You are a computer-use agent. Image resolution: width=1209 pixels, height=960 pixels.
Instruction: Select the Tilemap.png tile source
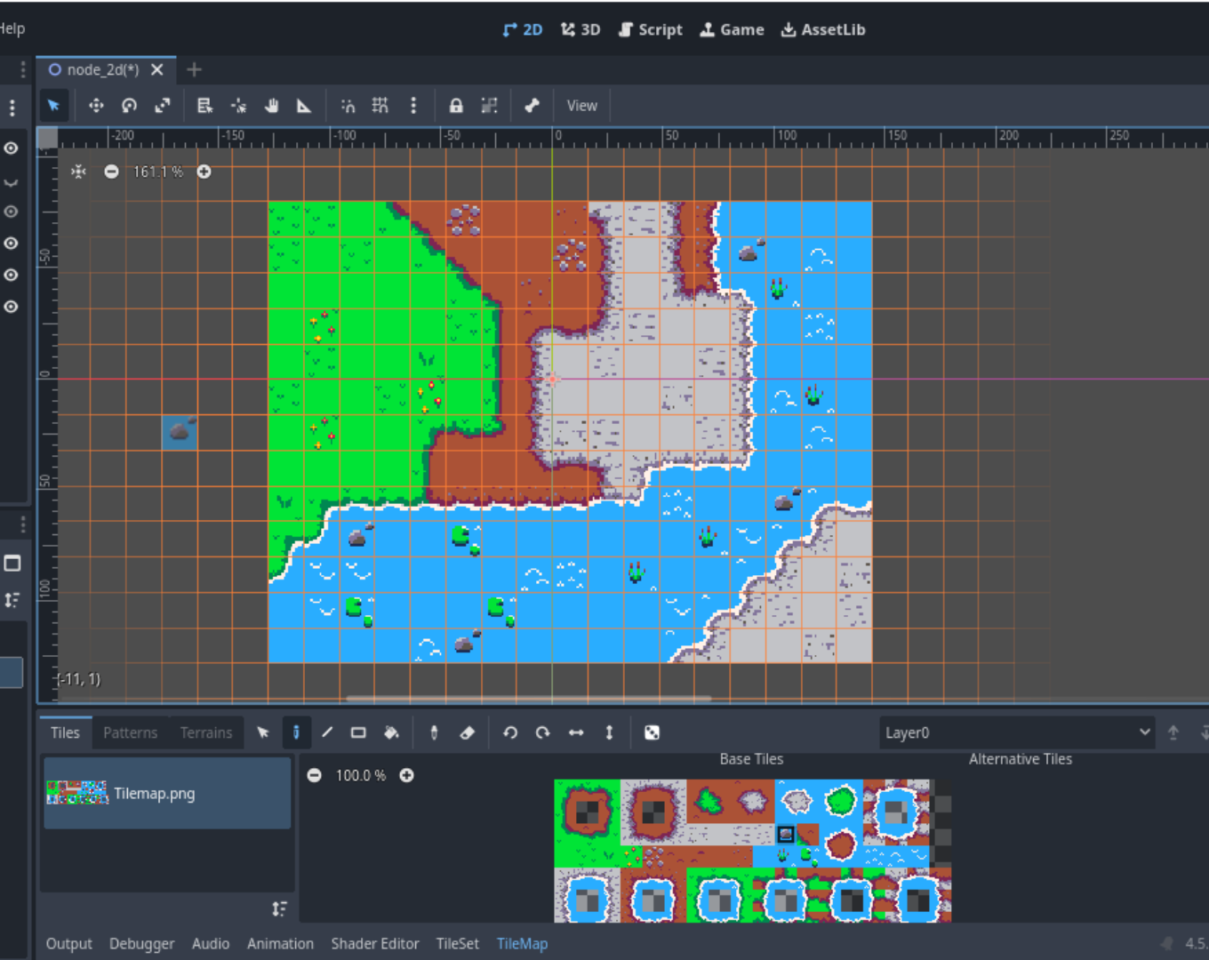(x=167, y=793)
